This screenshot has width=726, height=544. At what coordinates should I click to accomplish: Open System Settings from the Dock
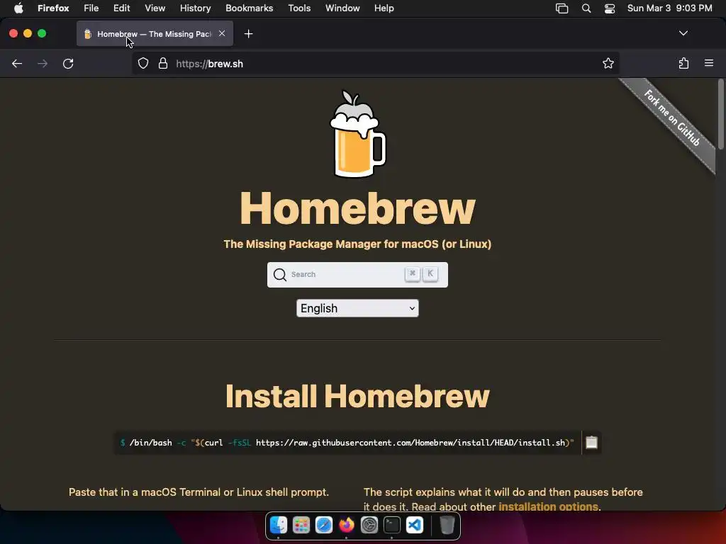coord(369,525)
